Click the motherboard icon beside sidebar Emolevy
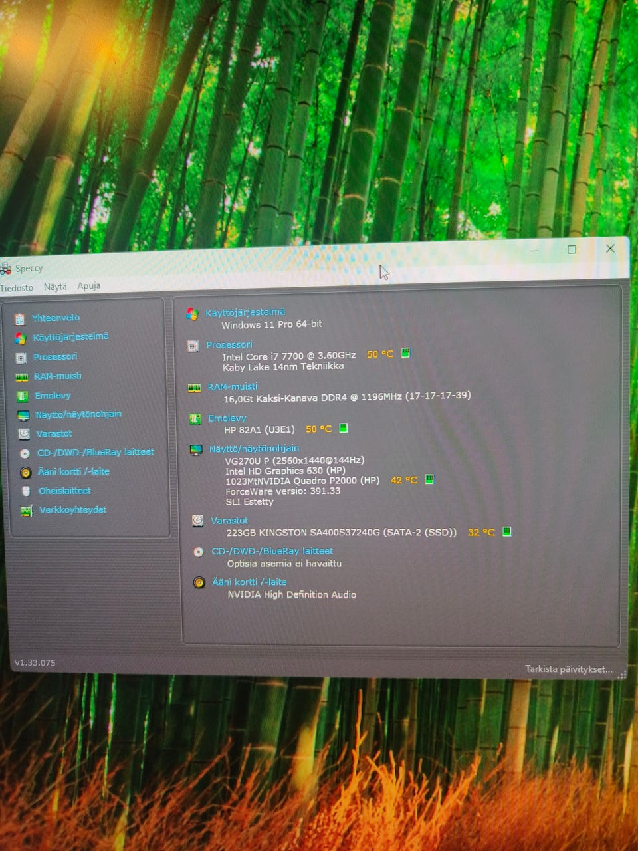638x851 pixels. 22,396
